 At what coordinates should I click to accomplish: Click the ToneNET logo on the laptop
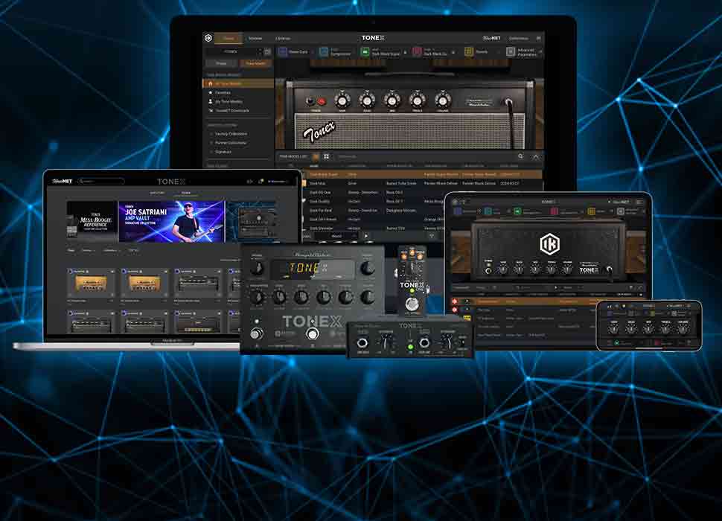(x=63, y=182)
